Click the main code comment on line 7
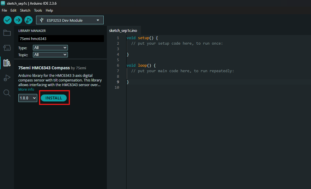Viewport: 311px width, 189px height. tap(183, 71)
